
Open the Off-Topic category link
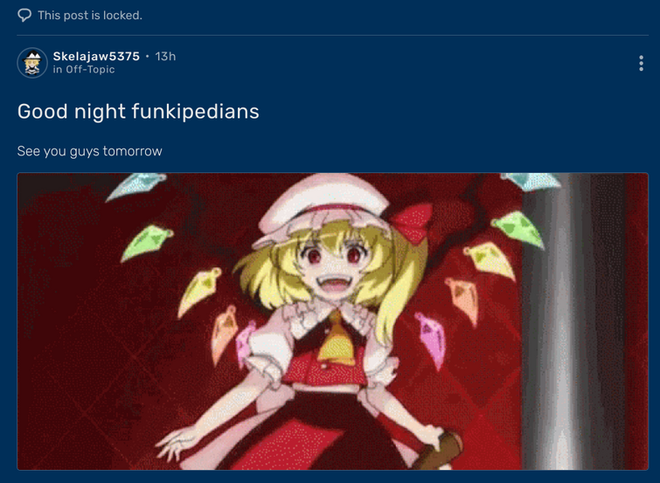point(90,69)
